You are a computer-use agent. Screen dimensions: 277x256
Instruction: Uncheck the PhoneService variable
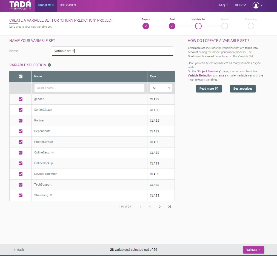(x=21, y=142)
